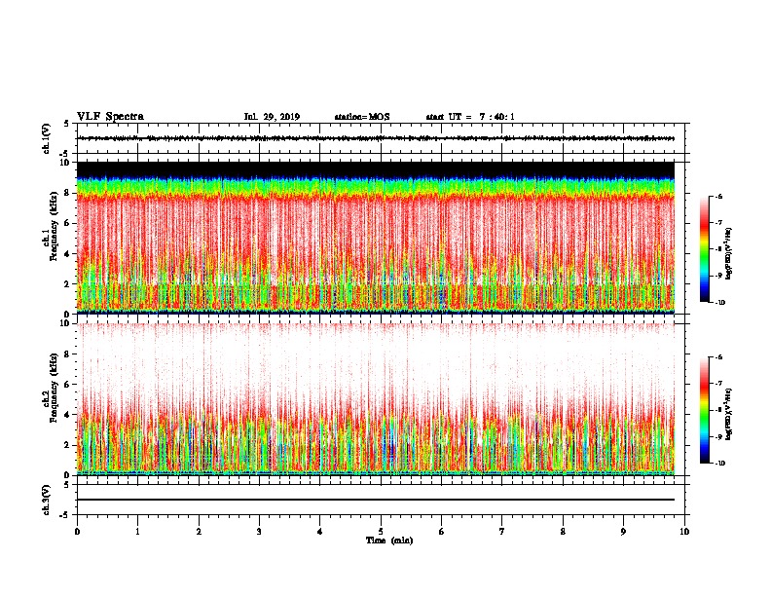Click the date "Jul. 29, 2019" in the header

(272, 117)
